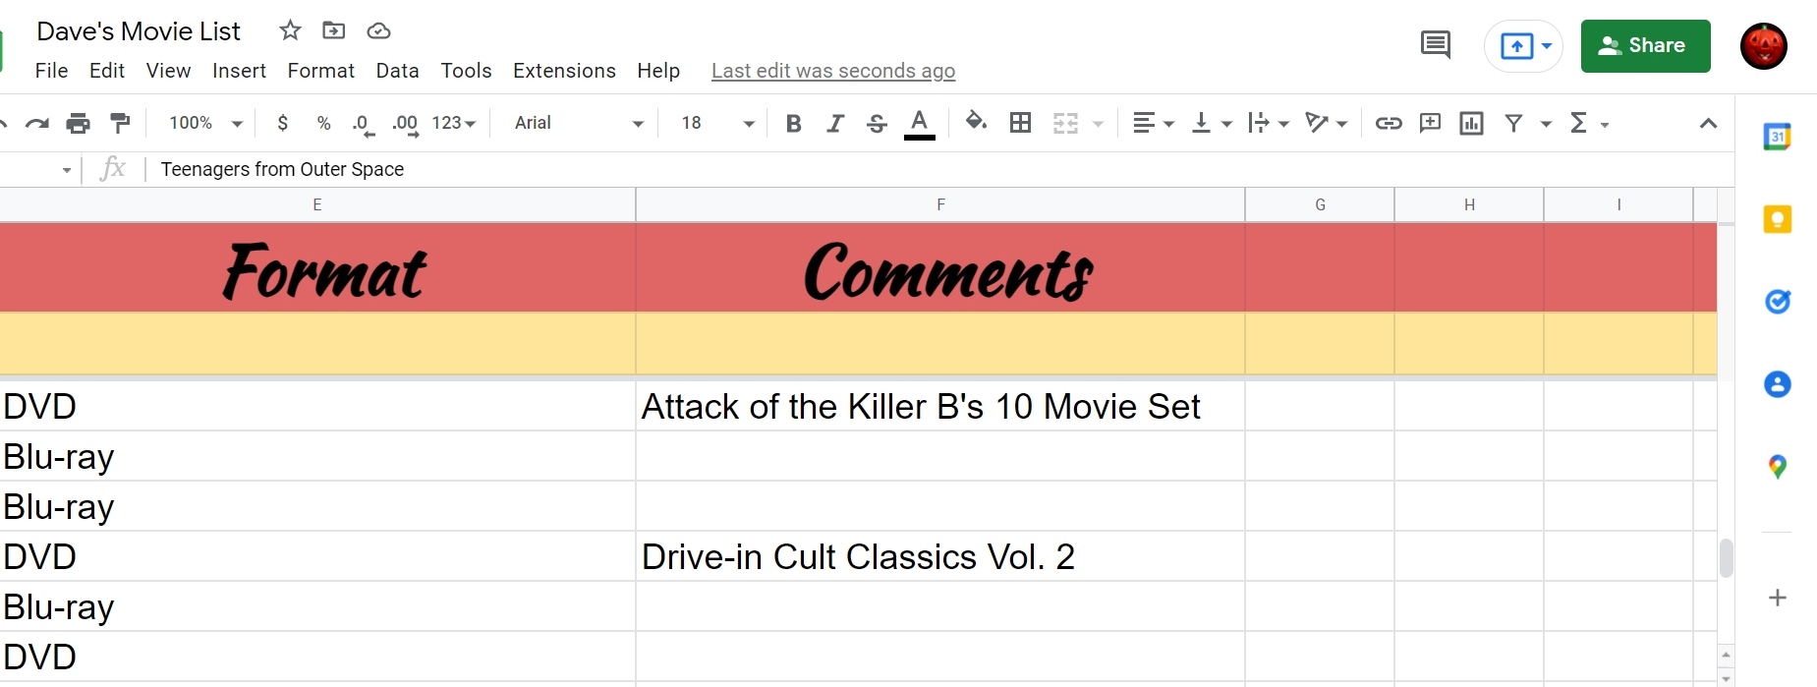
Task: Click the borders icon
Action: point(1021,123)
